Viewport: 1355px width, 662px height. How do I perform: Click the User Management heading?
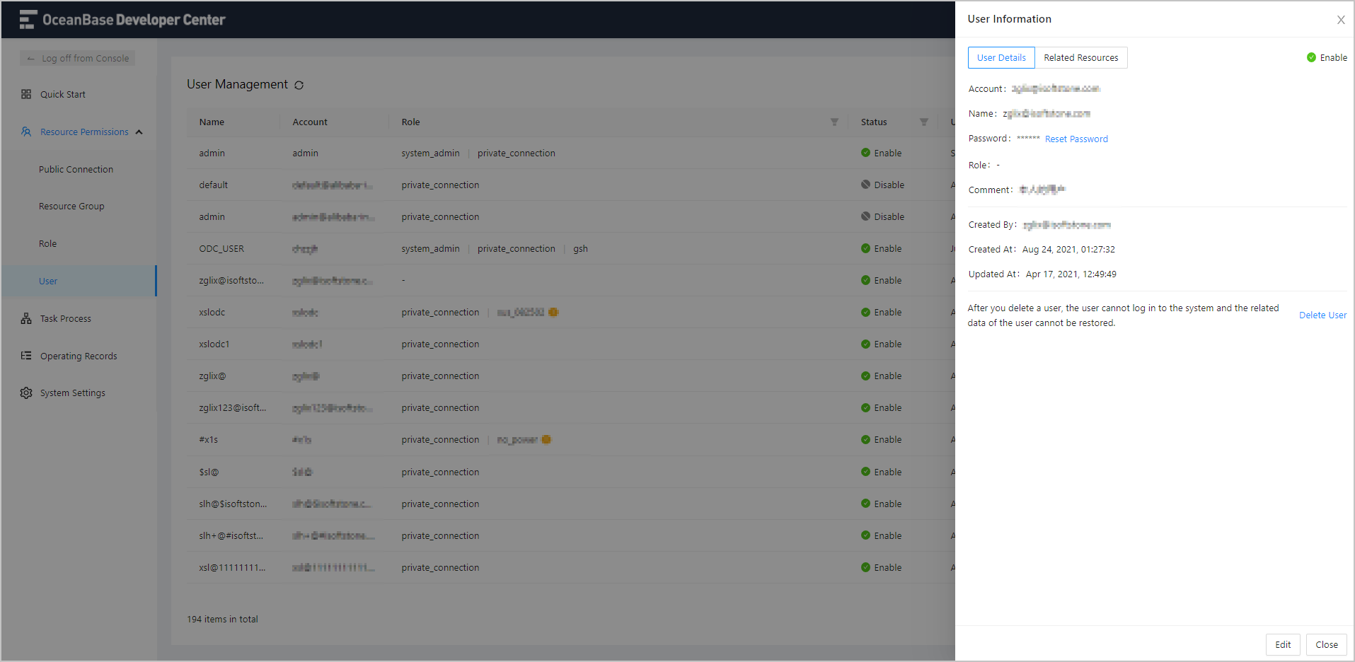237,84
